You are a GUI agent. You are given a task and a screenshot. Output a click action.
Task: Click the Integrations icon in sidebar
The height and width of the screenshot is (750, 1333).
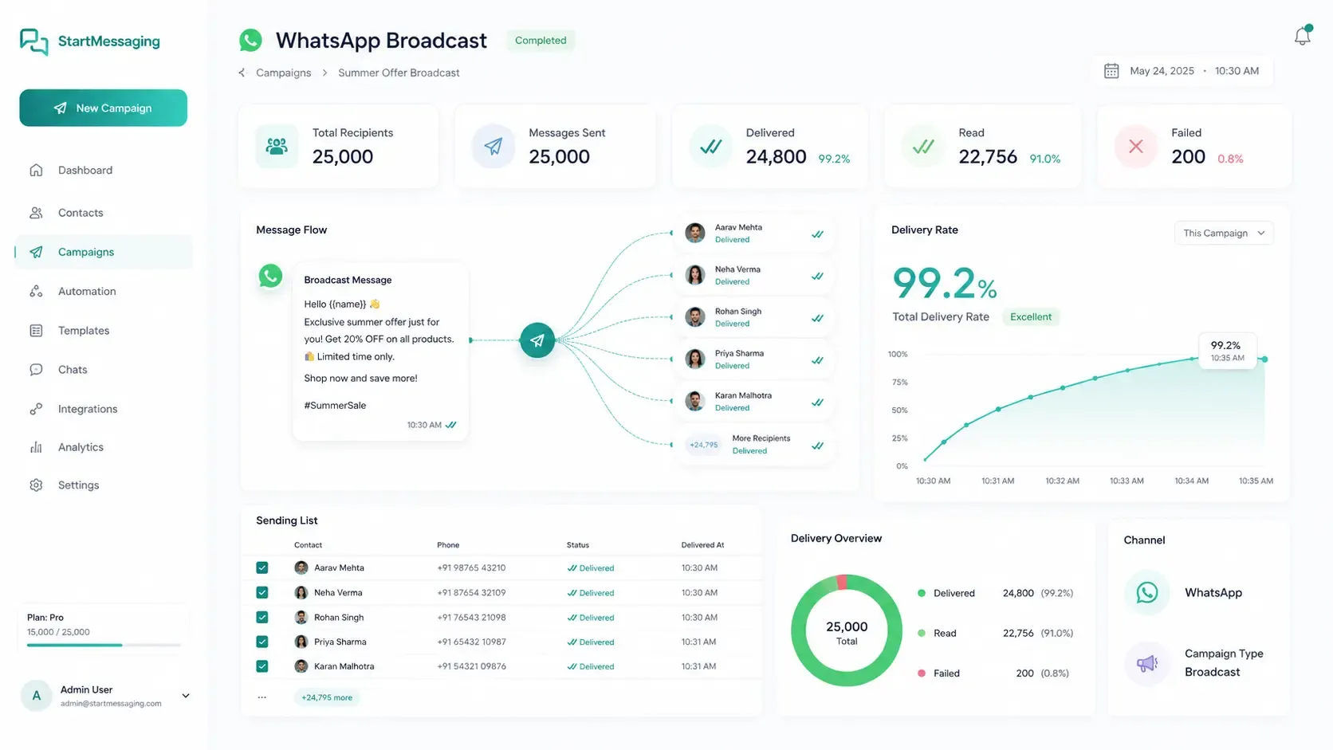tap(36, 409)
